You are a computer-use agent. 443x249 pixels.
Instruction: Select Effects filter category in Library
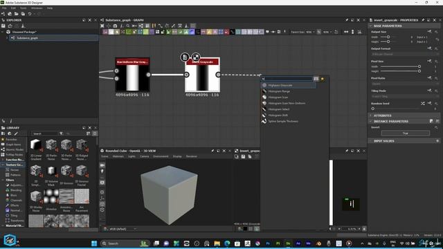[x=15, y=205]
